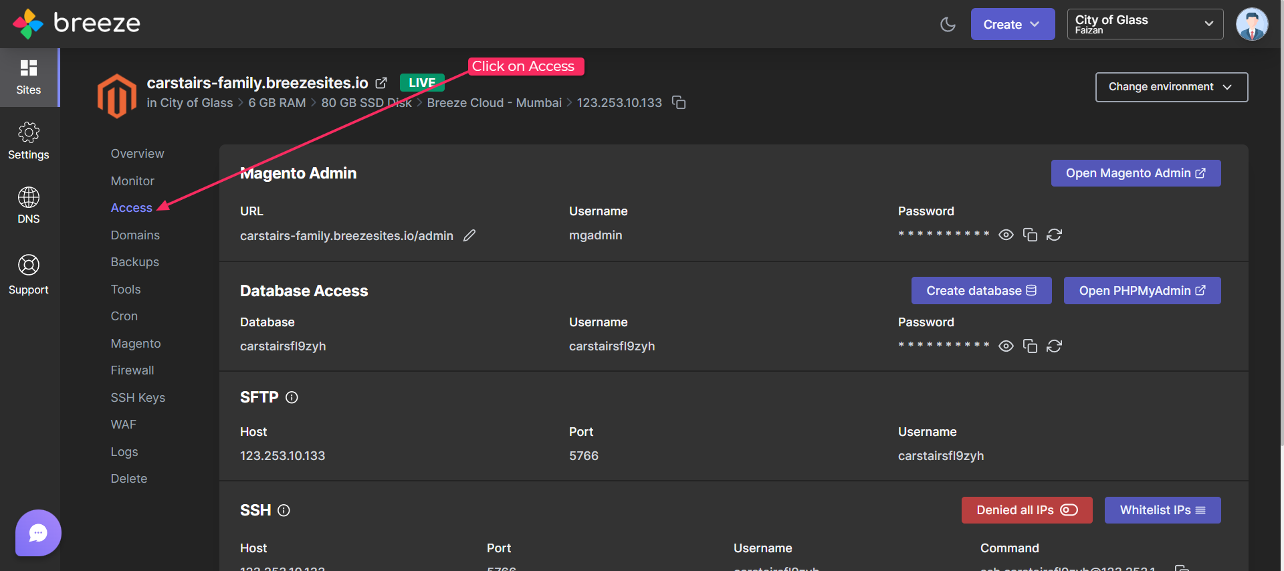Select database name carstairsfl9zyh
Screen dimensions: 1284x571
pos(283,346)
